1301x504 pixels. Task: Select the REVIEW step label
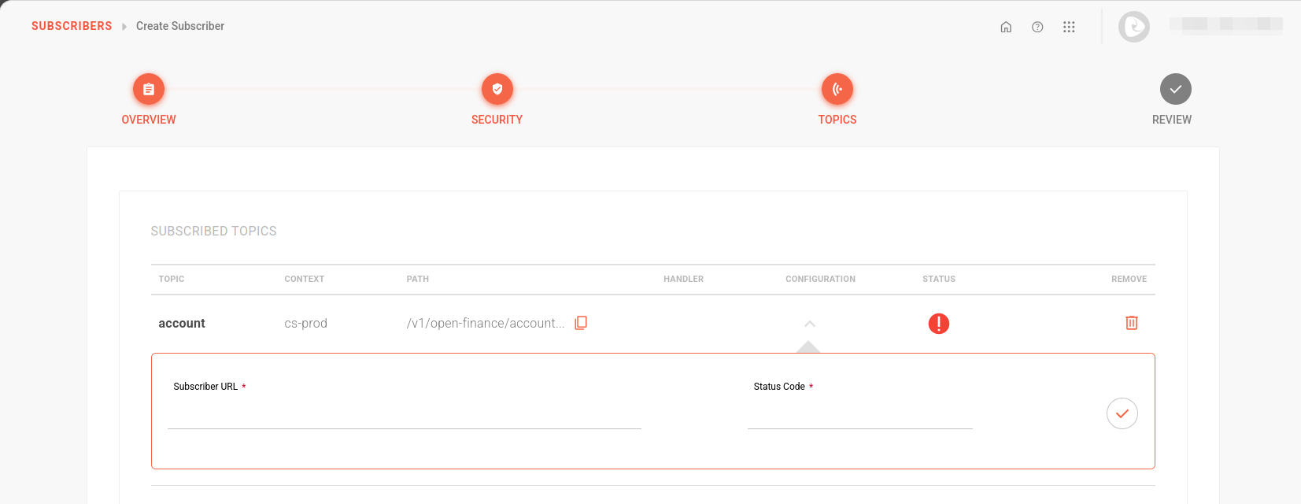[1171, 120]
